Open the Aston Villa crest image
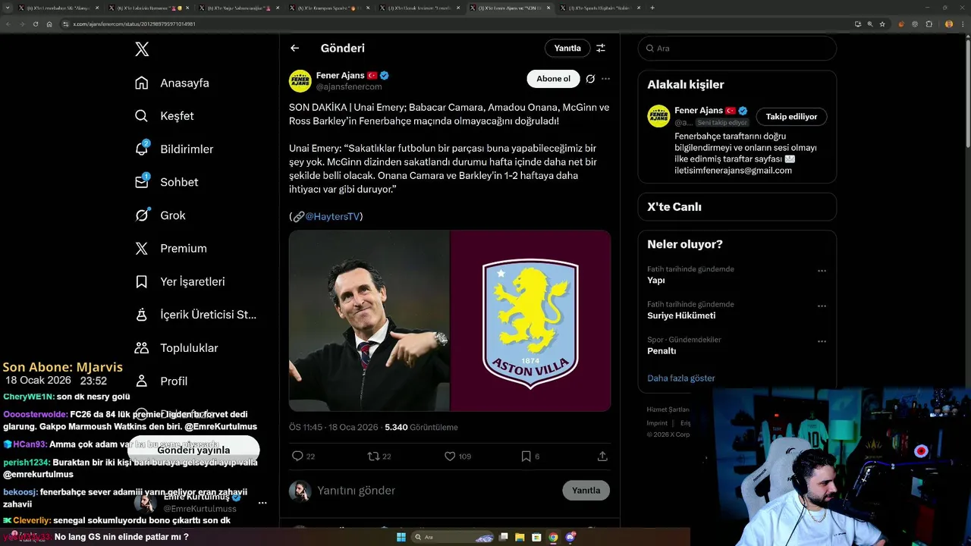This screenshot has height=546, width=971. pyautogui.click(x=531, y=321)
